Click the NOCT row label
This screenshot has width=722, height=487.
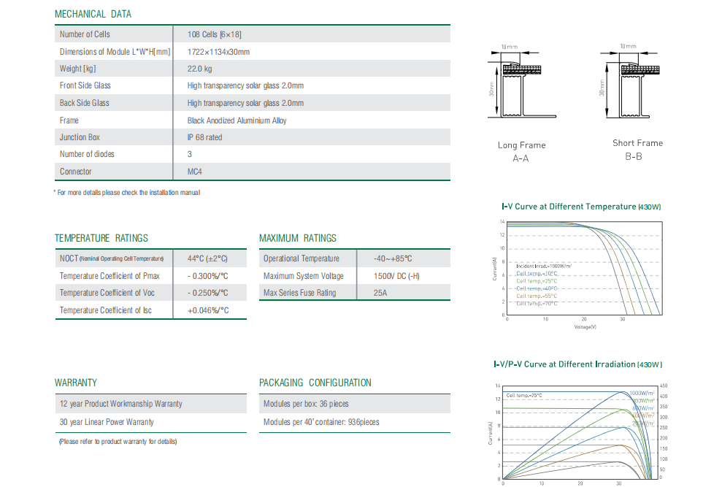(112, 259)
